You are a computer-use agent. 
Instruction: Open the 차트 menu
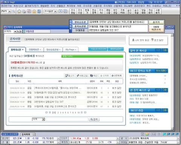click(79, 6)
